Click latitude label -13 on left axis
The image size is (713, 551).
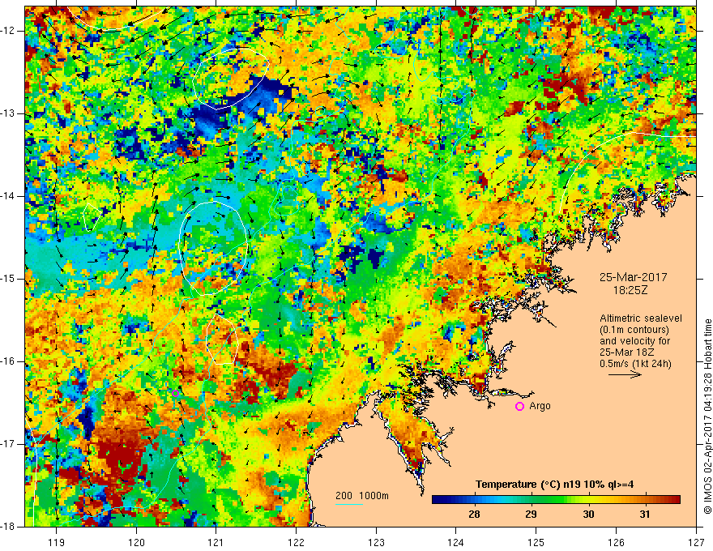coord(8,113)
